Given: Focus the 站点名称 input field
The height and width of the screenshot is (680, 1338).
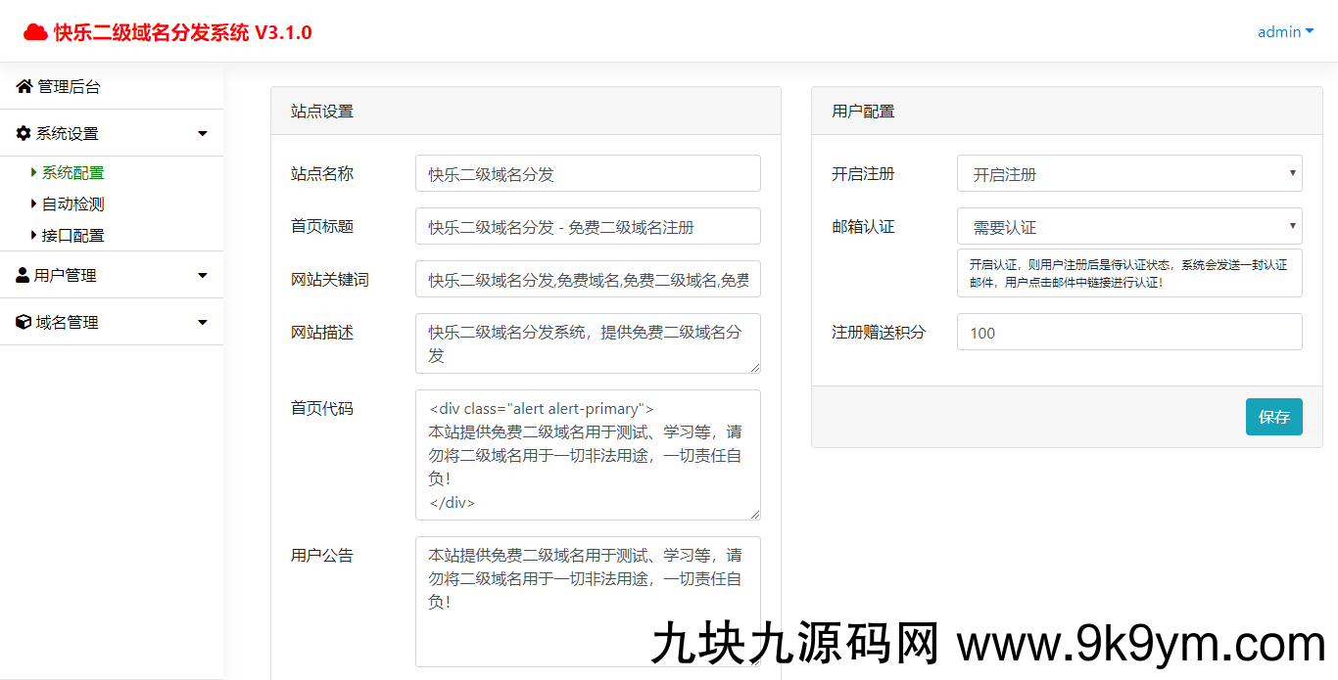Looking at the screenshot, I should (588, 174).
